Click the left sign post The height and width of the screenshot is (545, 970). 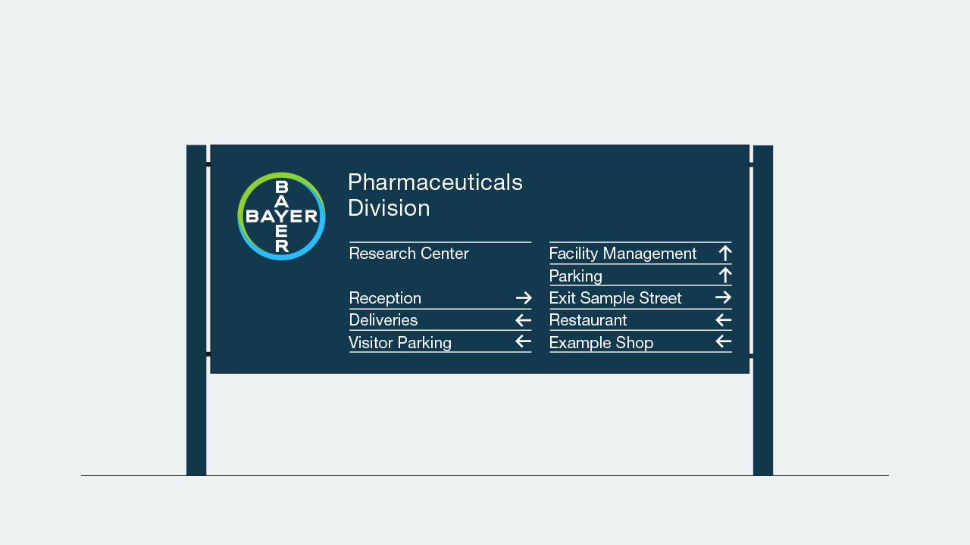click(x=196, y=310)
